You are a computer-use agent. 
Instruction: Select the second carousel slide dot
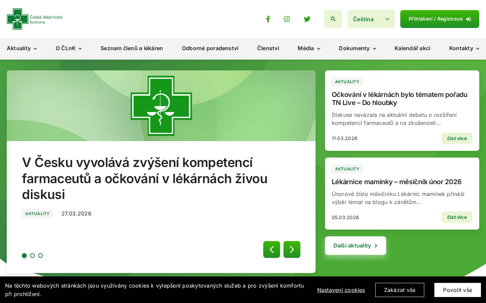[x=32, y=256]
